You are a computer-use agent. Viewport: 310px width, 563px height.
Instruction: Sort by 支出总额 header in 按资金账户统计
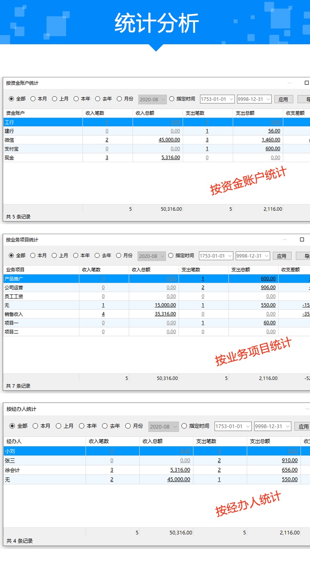258,113
